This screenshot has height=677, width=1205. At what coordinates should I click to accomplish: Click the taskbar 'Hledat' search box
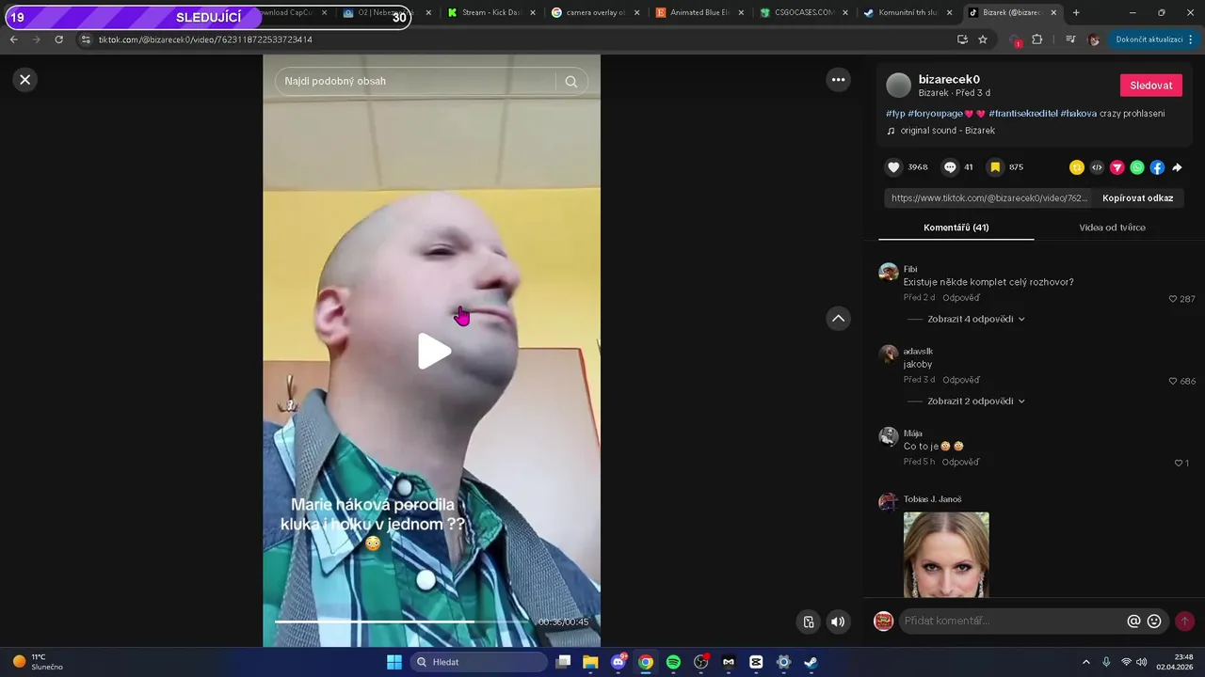[479, 662]
